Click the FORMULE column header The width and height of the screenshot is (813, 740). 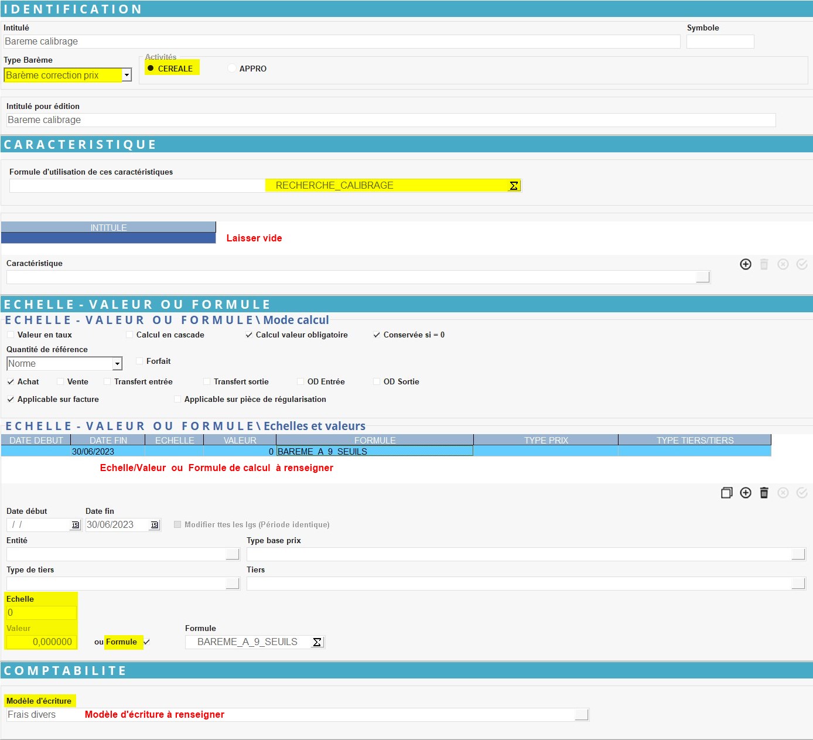pos(374,440)
